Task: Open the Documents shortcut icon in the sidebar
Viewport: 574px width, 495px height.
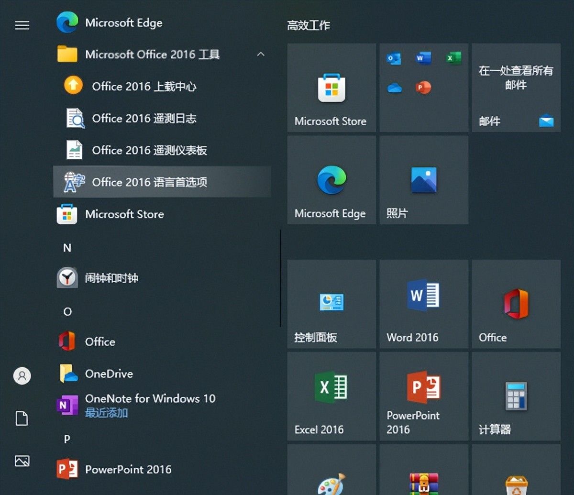Action: 22,418
